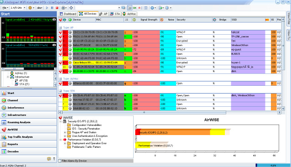Enable Filter Alarms By Device checkbox
The height and width of the screenshot is (167, 291).
[60, 161]
